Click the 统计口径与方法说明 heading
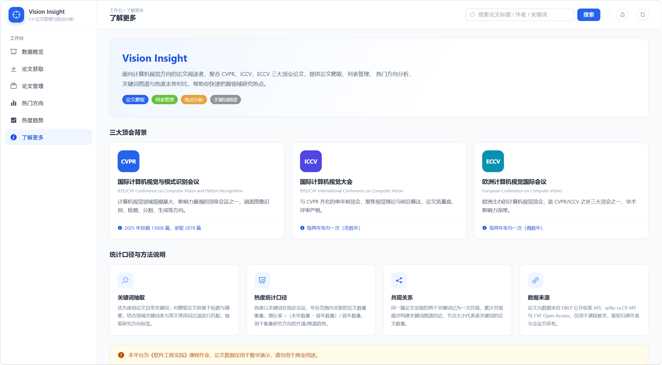Viewport: 662px width, 365px height. (137, 255)
